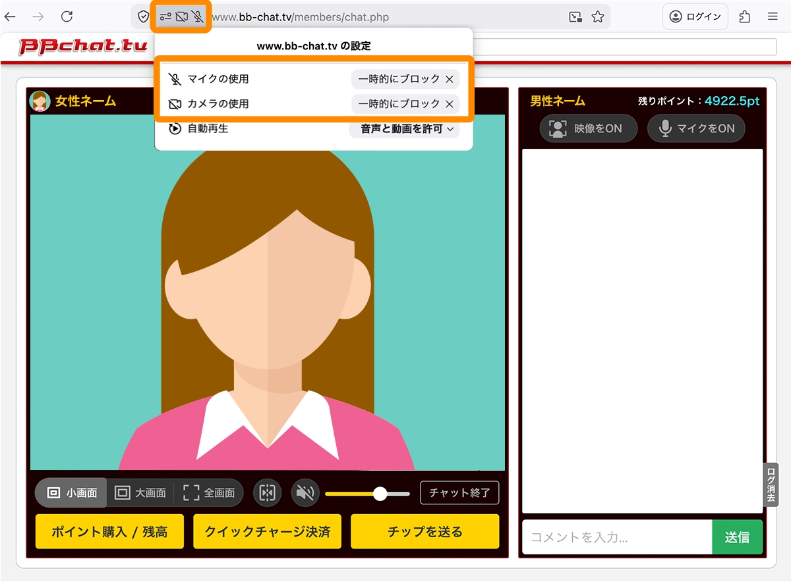This screenshot has height=582, width=791.
Task: End the chat with チャット終了
Action: [x=459, y=492]
